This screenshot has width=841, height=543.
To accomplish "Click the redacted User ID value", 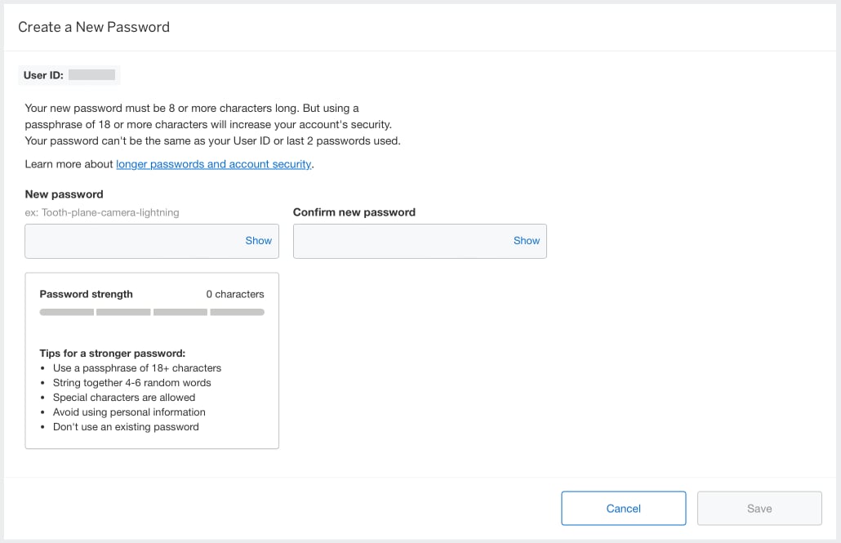I will pyautogui.click(x=91, y=75).
